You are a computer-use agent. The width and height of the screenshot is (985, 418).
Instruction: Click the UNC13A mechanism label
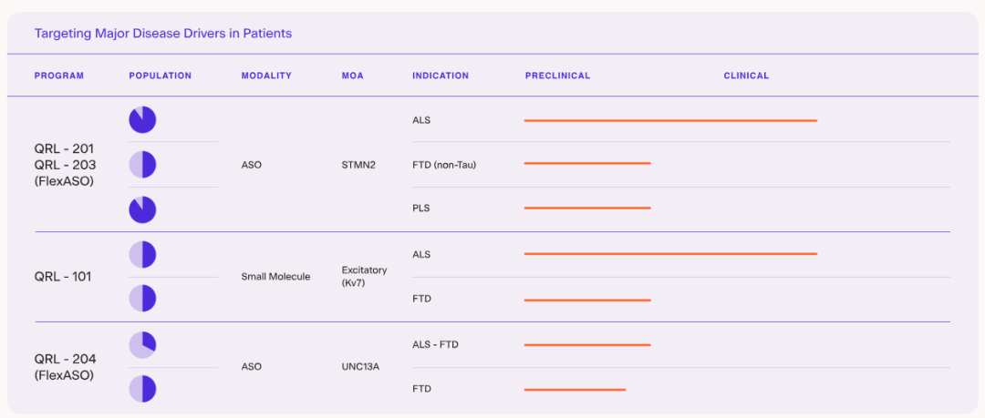(360, 367)
